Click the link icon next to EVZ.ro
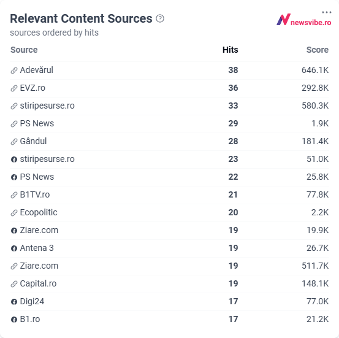 click(x=14, y=88)
